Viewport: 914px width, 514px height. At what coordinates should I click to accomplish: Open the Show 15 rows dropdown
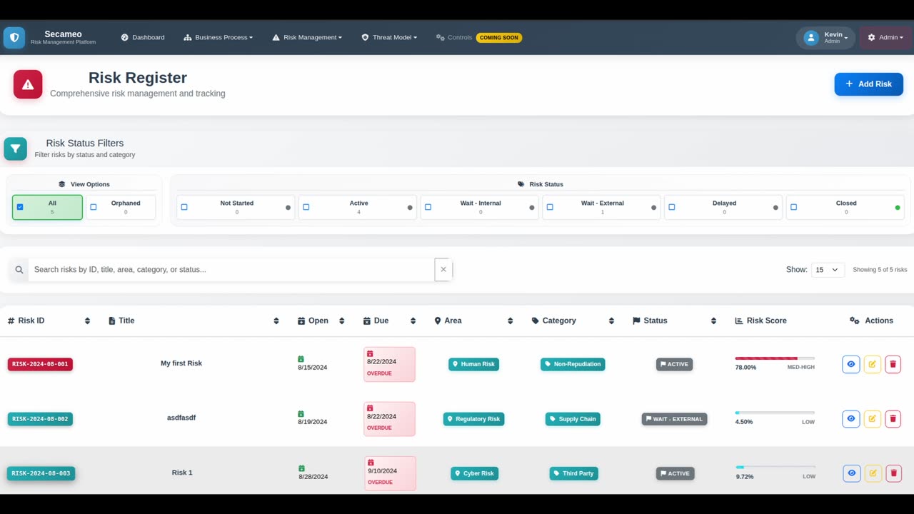[x=828, y=270]
